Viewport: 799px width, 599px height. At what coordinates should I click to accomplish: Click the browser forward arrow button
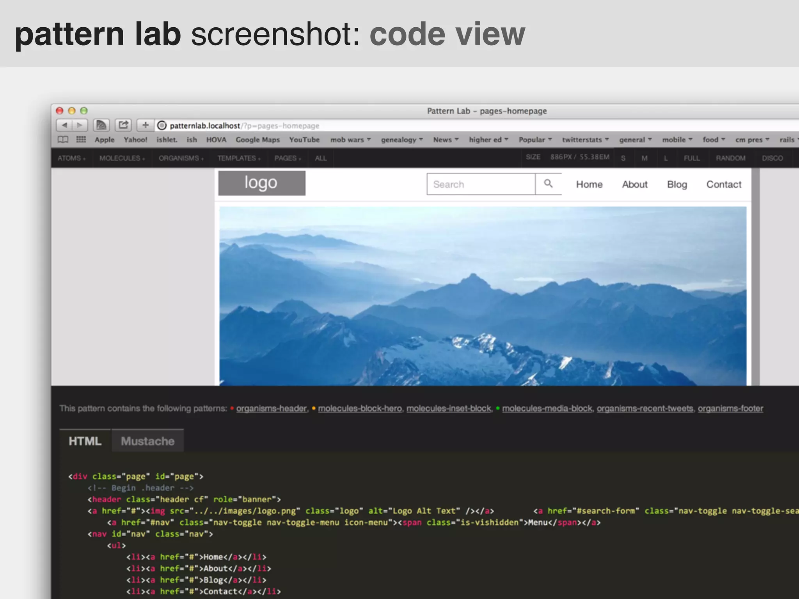(x=80, y=125)
